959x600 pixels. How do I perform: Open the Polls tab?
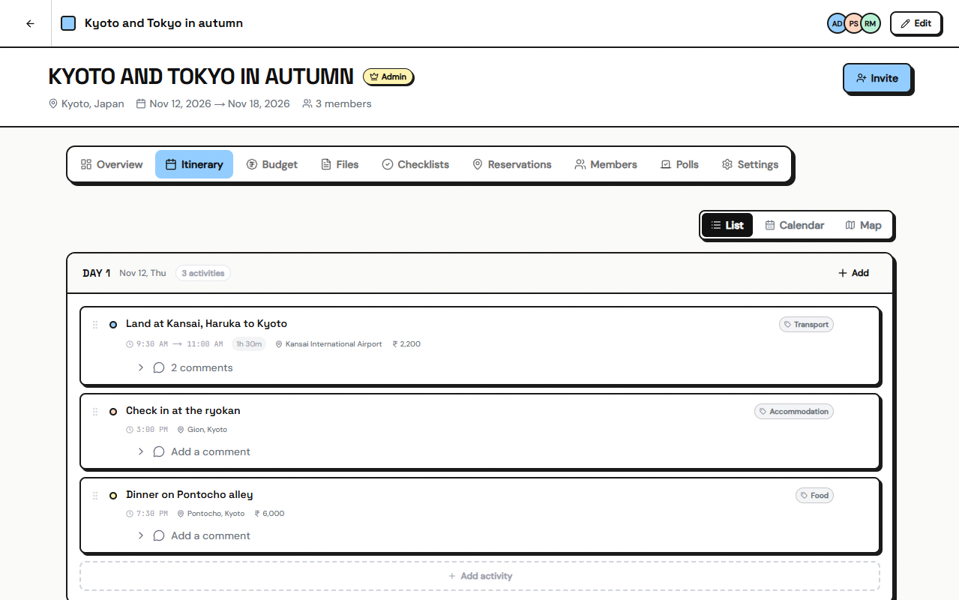click(679, 164)
